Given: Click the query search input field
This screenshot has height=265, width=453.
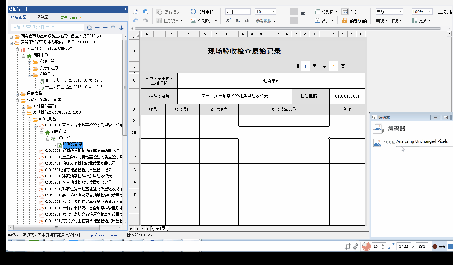Looking at the screenshot, I should click(47, 27).
